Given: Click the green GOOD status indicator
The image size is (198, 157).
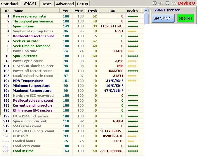Looking at the screenshot, I should click(185, 18).
